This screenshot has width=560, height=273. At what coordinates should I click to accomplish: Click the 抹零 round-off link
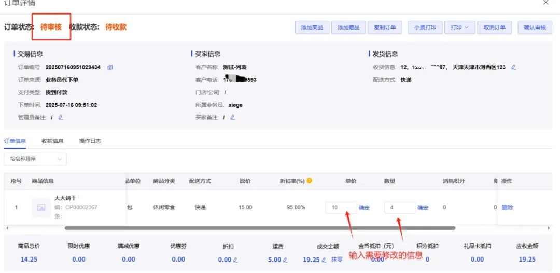337,260
